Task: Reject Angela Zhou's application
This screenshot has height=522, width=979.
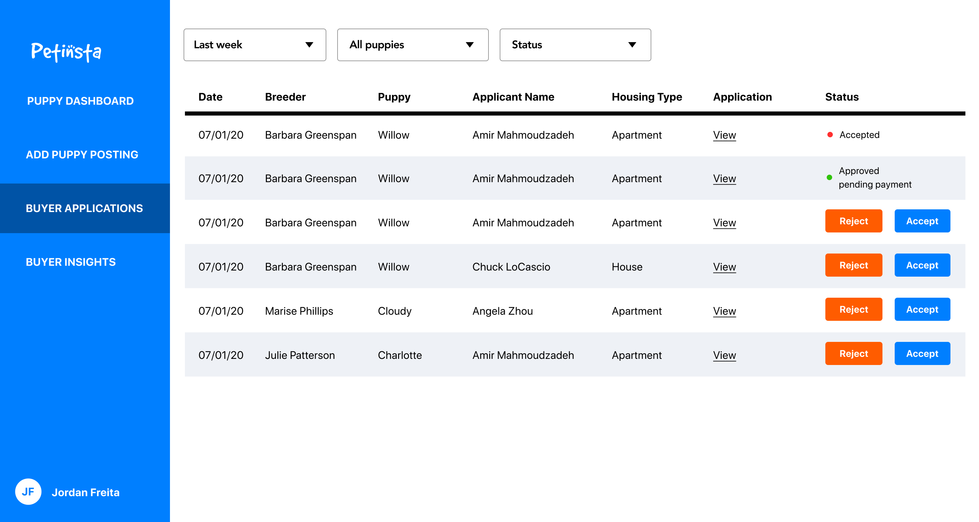Action: click(853, 309)
